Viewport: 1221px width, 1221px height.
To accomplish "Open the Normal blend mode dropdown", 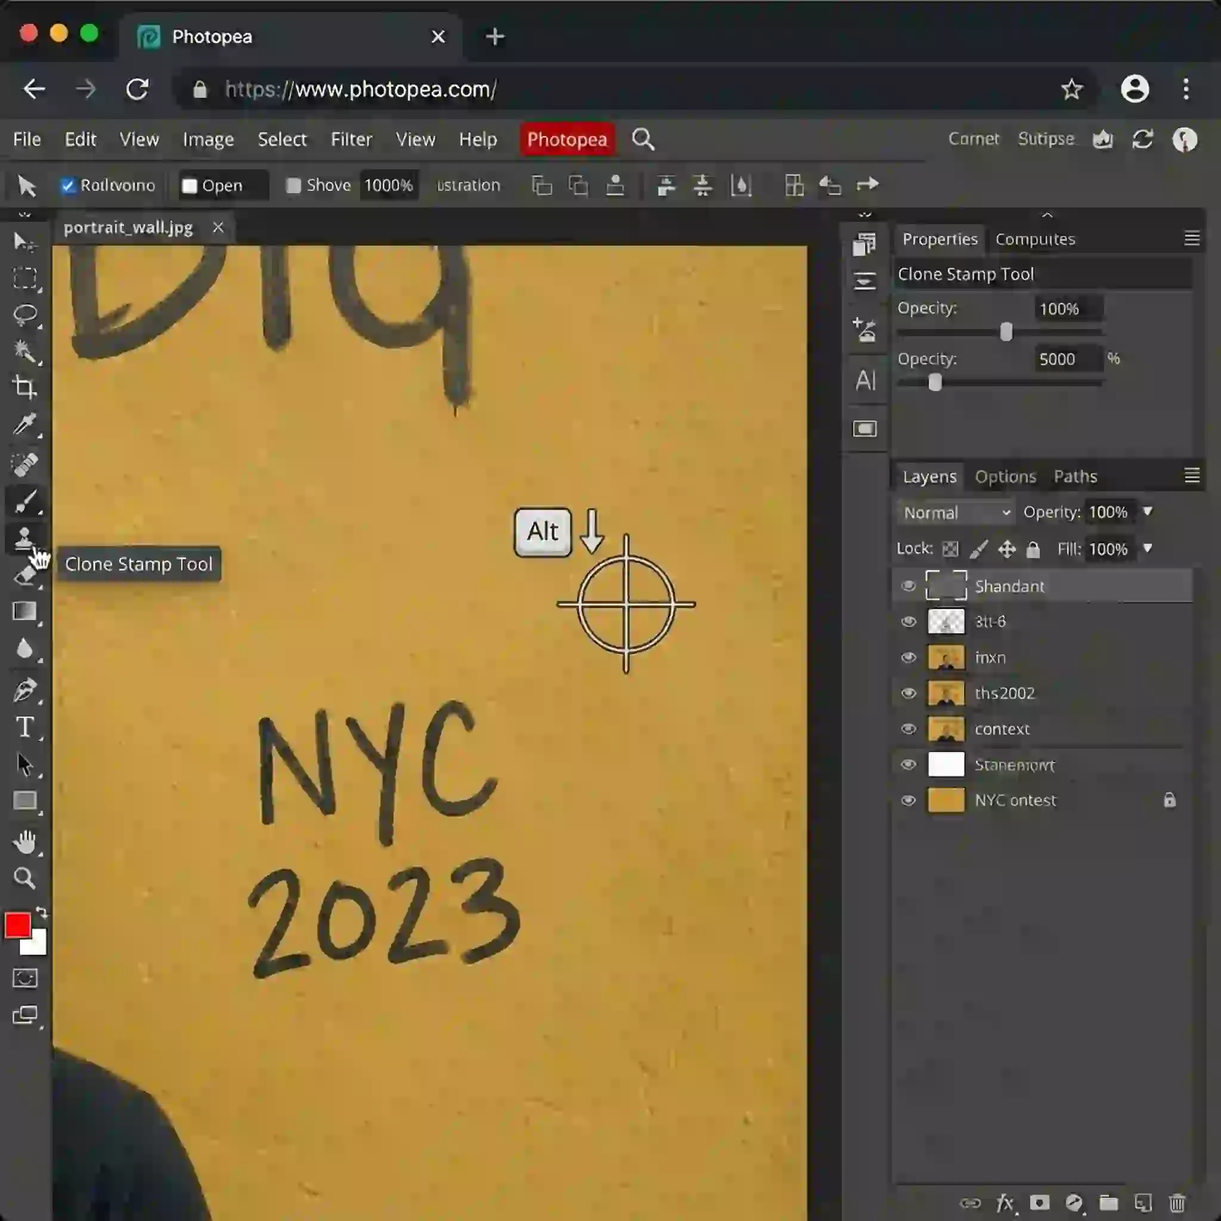I will (x=956, y=513).
